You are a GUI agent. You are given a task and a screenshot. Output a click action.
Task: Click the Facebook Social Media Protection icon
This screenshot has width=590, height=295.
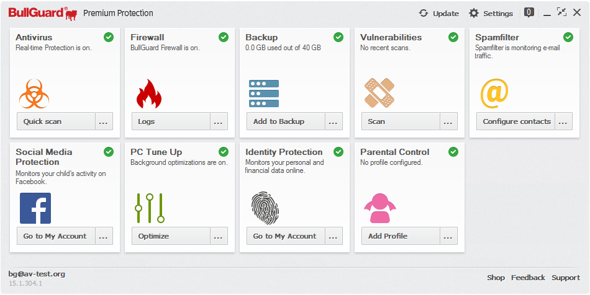tap(35, 208)
